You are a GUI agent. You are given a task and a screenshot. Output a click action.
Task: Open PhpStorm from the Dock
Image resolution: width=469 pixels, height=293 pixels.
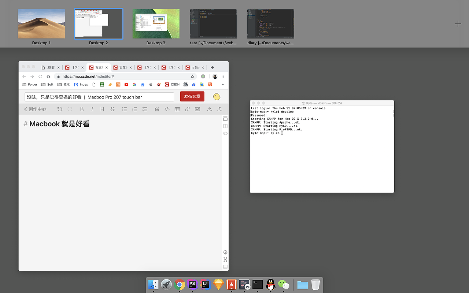[x=192, y=284]
